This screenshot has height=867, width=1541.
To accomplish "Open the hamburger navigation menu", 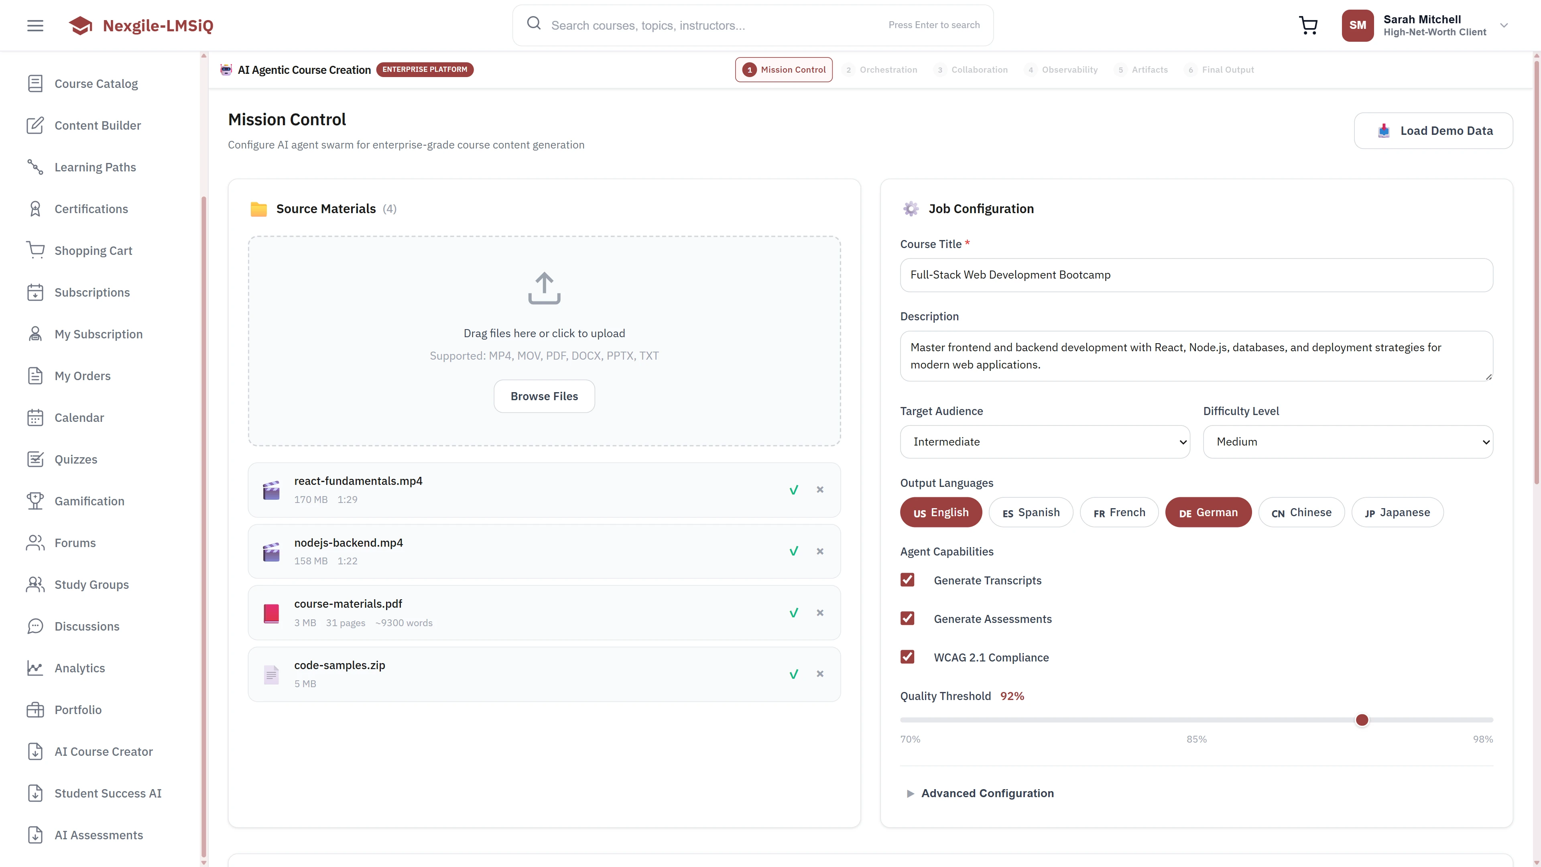I will (35, 25).
